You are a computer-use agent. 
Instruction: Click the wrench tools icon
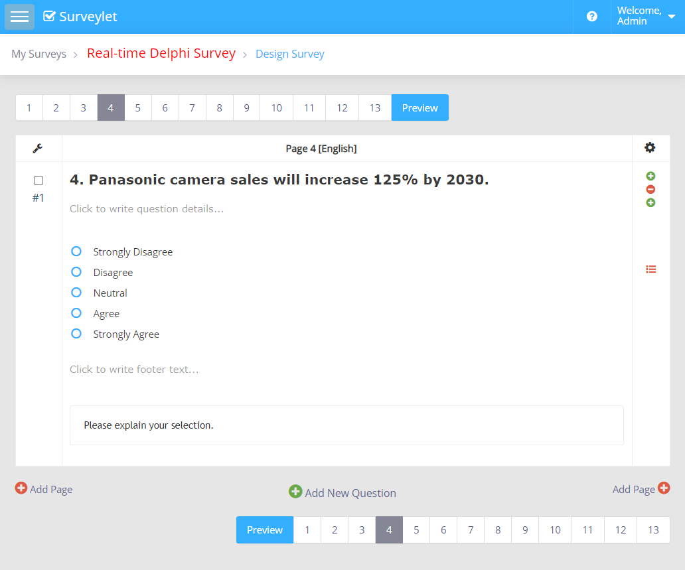(38, 149)
